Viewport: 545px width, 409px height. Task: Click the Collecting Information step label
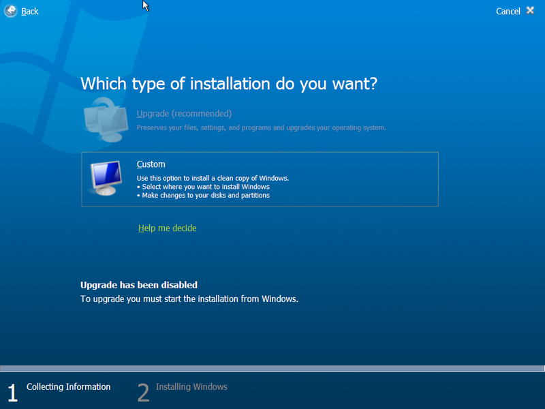tap(69, 387)
